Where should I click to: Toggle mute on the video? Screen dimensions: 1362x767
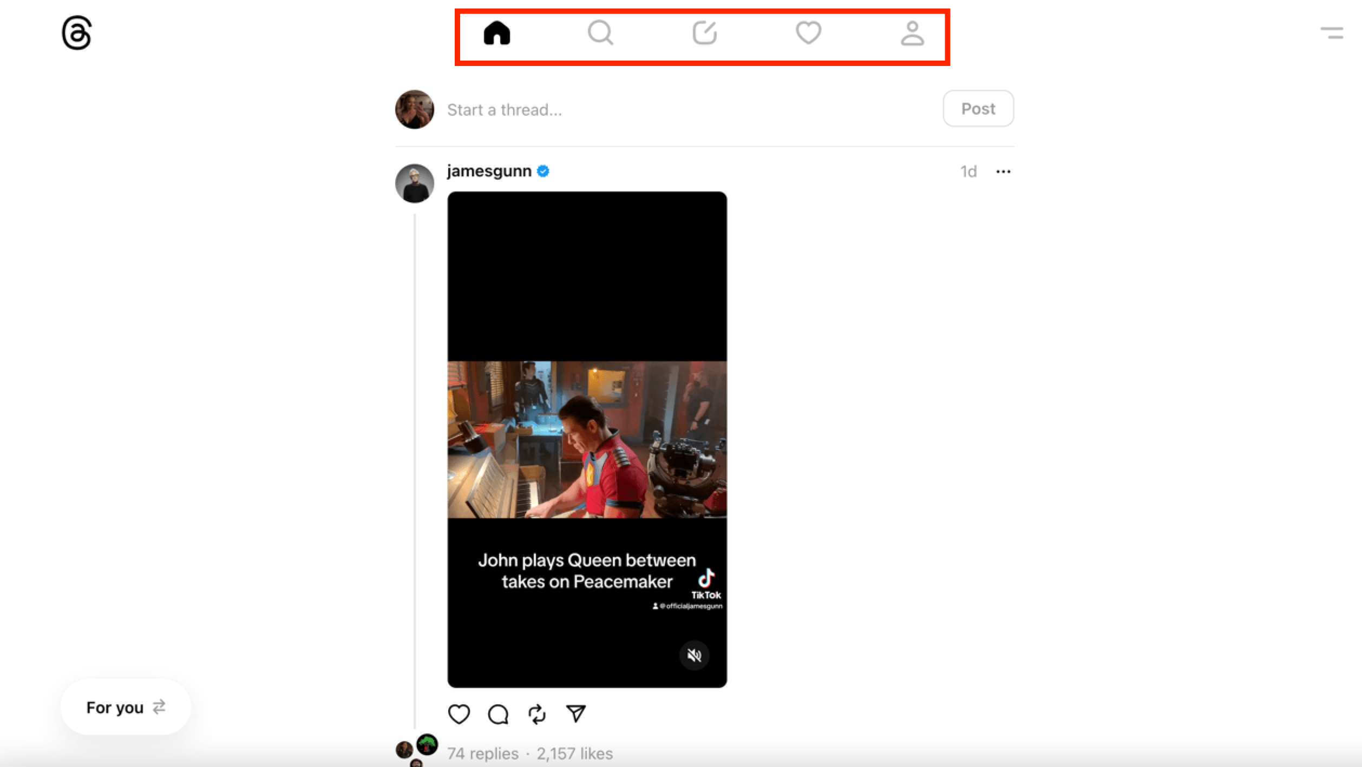tap(696, 655)
